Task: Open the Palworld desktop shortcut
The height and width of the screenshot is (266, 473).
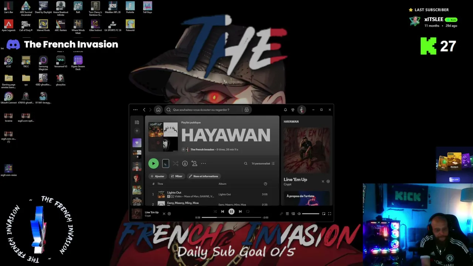Action: click(x=130, y=25)
